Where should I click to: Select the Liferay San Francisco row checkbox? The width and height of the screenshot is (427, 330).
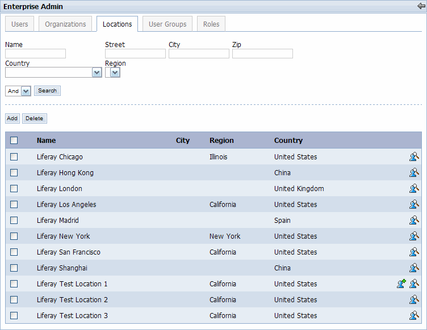[x=14, y=252]
